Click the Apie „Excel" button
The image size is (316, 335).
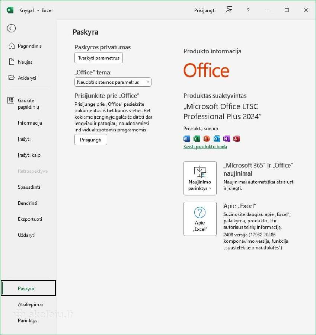click(x=200, y=219)
